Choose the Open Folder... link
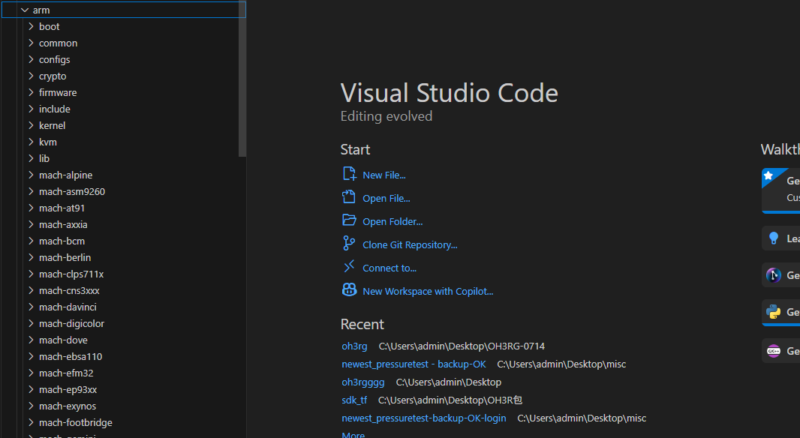 (392, 221)
